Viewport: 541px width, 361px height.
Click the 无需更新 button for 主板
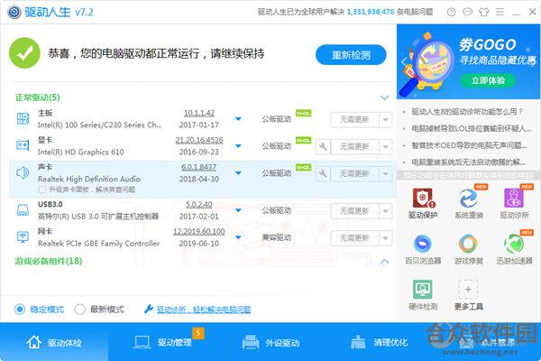354,120
